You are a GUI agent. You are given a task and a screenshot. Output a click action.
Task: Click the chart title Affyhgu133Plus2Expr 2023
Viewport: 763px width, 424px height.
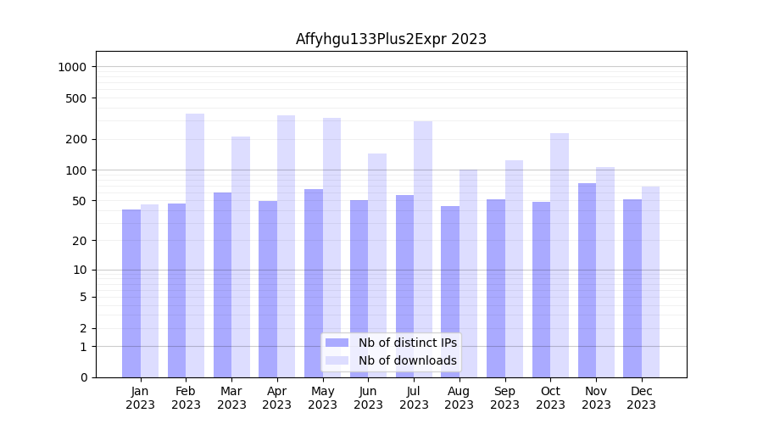tap(391, 39)
